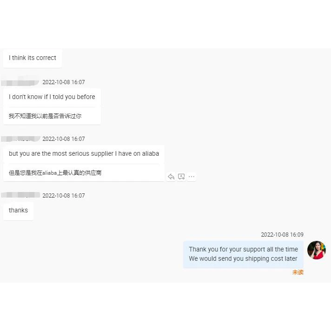Click the translate icon next to the message

181,177
